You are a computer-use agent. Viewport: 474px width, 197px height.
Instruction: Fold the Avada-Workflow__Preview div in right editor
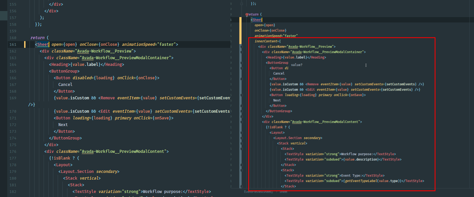click(241, 46)
